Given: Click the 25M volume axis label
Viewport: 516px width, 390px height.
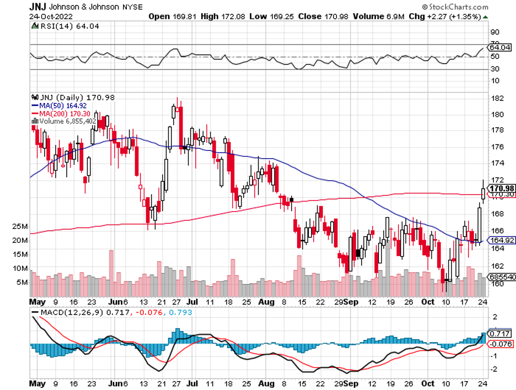Looking at the screenshot, I should click(x=20, y=226).
